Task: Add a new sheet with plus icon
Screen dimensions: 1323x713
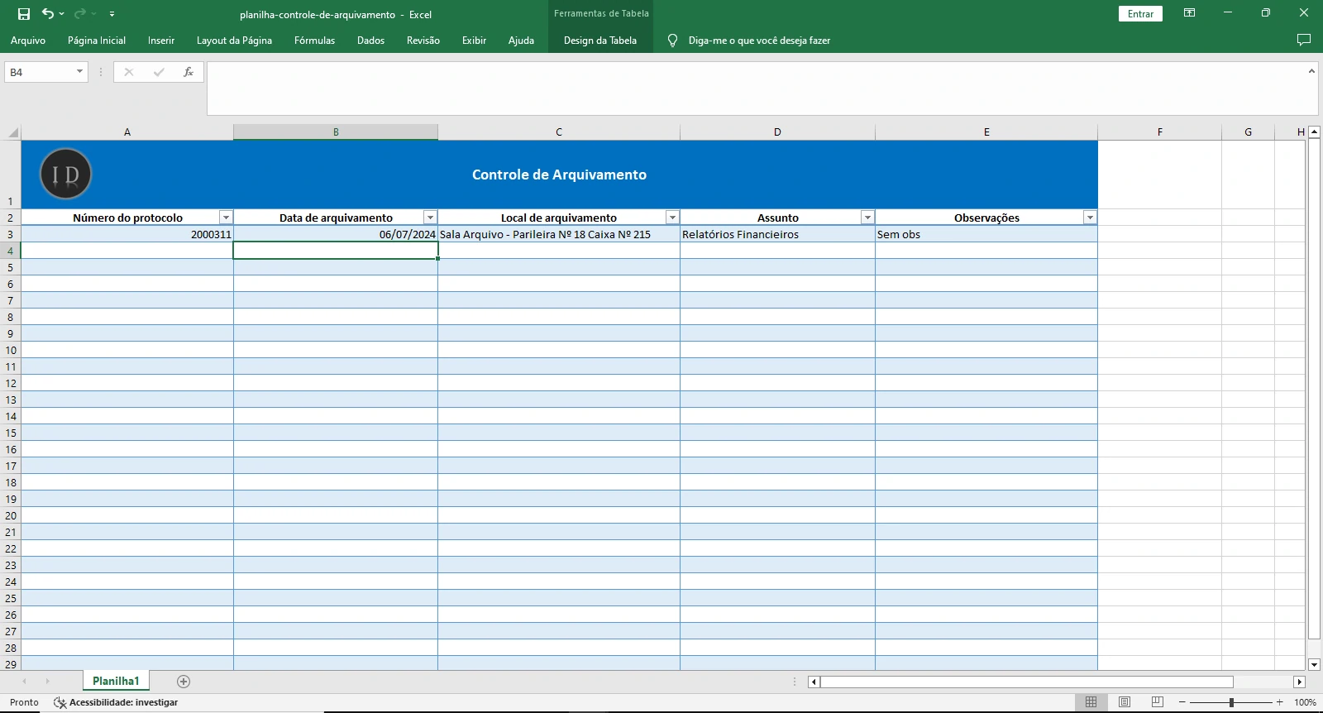Action: [184, 682]
